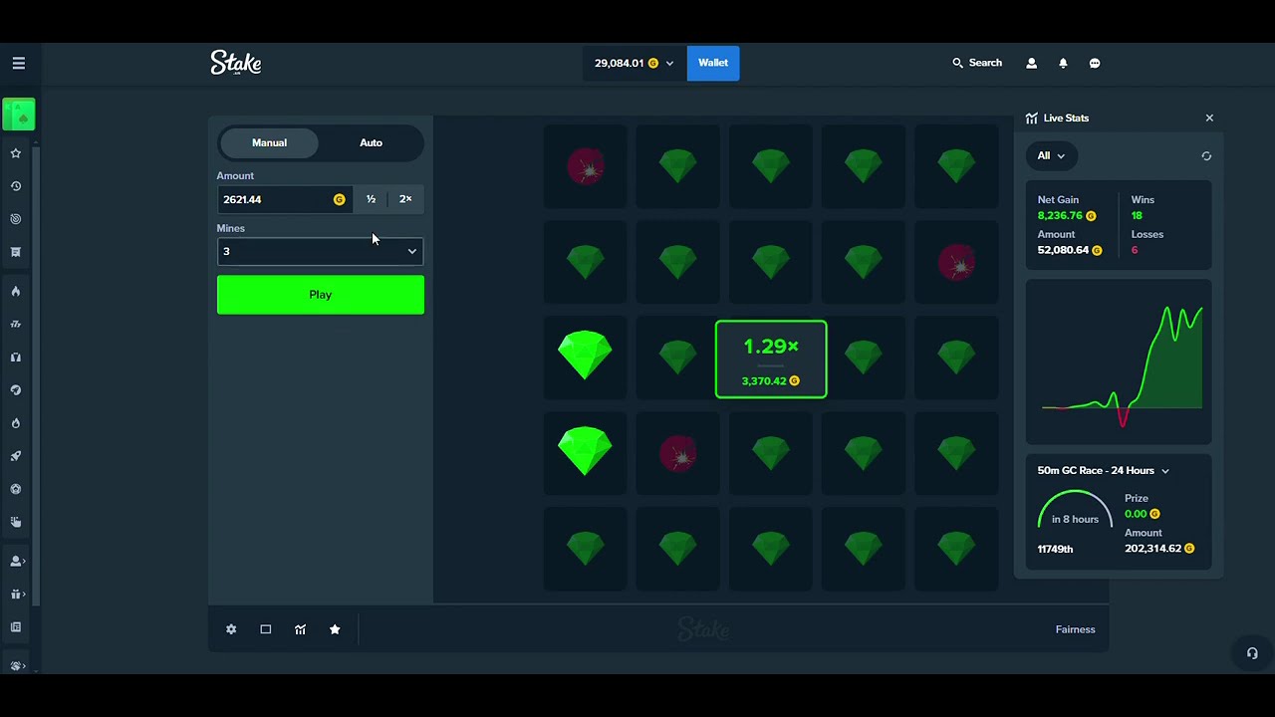Open the profile sidebar icon with the arrow
Image resolution: width=1275 pixels, height=717 pixels.
pyautogui.click(x=16, y=561)
